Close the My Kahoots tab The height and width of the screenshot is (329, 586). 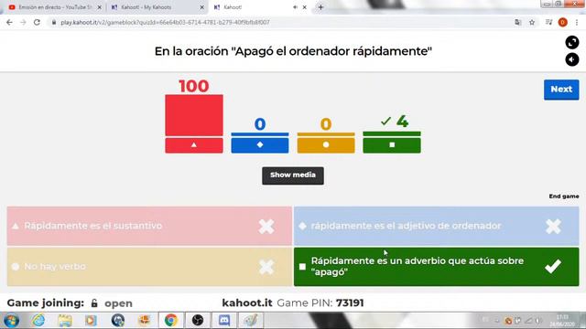point(201,7)
